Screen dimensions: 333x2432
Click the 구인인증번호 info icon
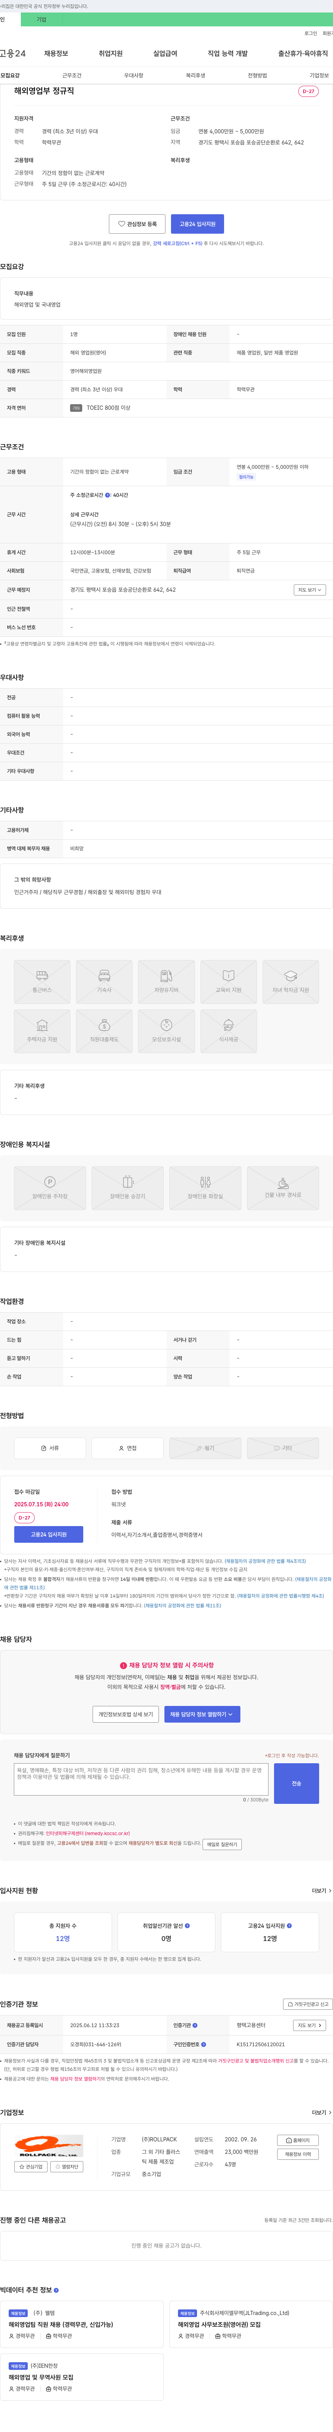(x=204, y=2044)
